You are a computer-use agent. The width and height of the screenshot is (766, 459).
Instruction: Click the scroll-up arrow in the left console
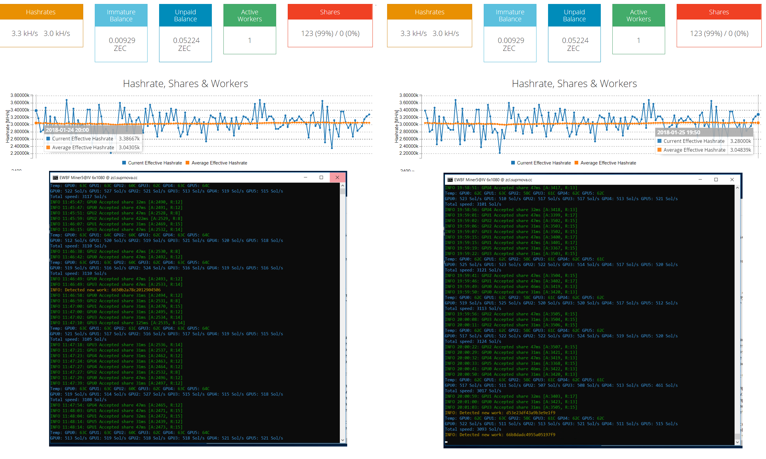[343, 185]
